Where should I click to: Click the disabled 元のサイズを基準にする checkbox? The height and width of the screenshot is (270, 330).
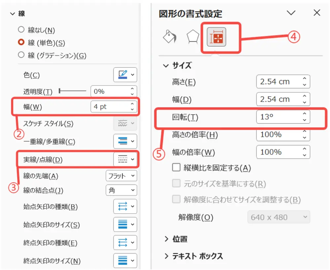[176, 183]
